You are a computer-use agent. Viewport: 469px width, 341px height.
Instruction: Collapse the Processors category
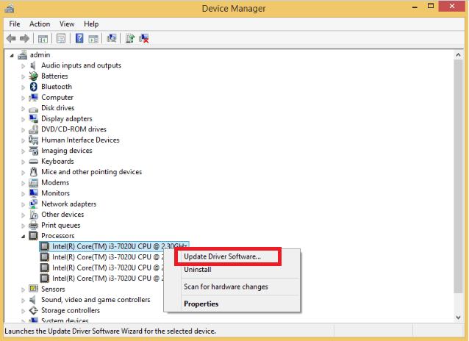point(23,237)
